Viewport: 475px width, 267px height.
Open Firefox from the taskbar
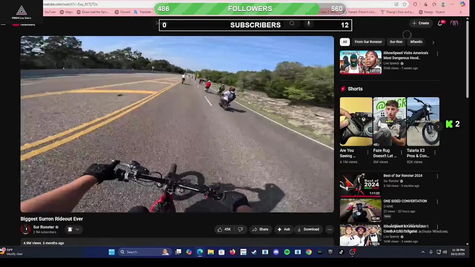[x=232, y=252]
